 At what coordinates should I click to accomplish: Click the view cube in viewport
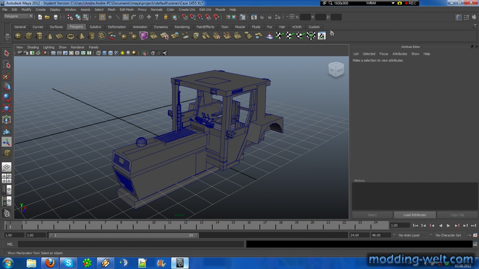click(336, 70)
